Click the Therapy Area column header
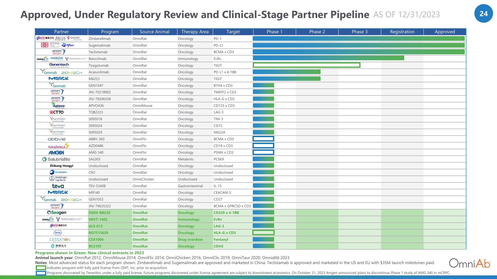The height and width of the screenshot is (279, 497). (x=195, y=32)
